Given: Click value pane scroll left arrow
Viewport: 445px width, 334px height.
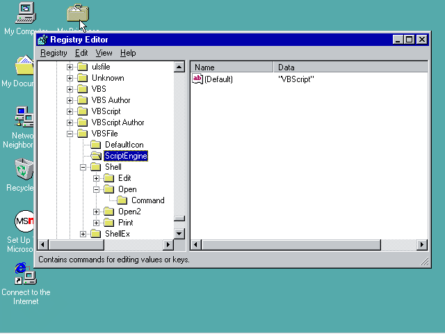Looking at the screenshot, I should (x=196, y=245).
